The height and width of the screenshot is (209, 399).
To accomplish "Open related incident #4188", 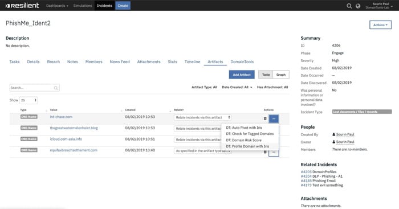I will click(306, 181).
